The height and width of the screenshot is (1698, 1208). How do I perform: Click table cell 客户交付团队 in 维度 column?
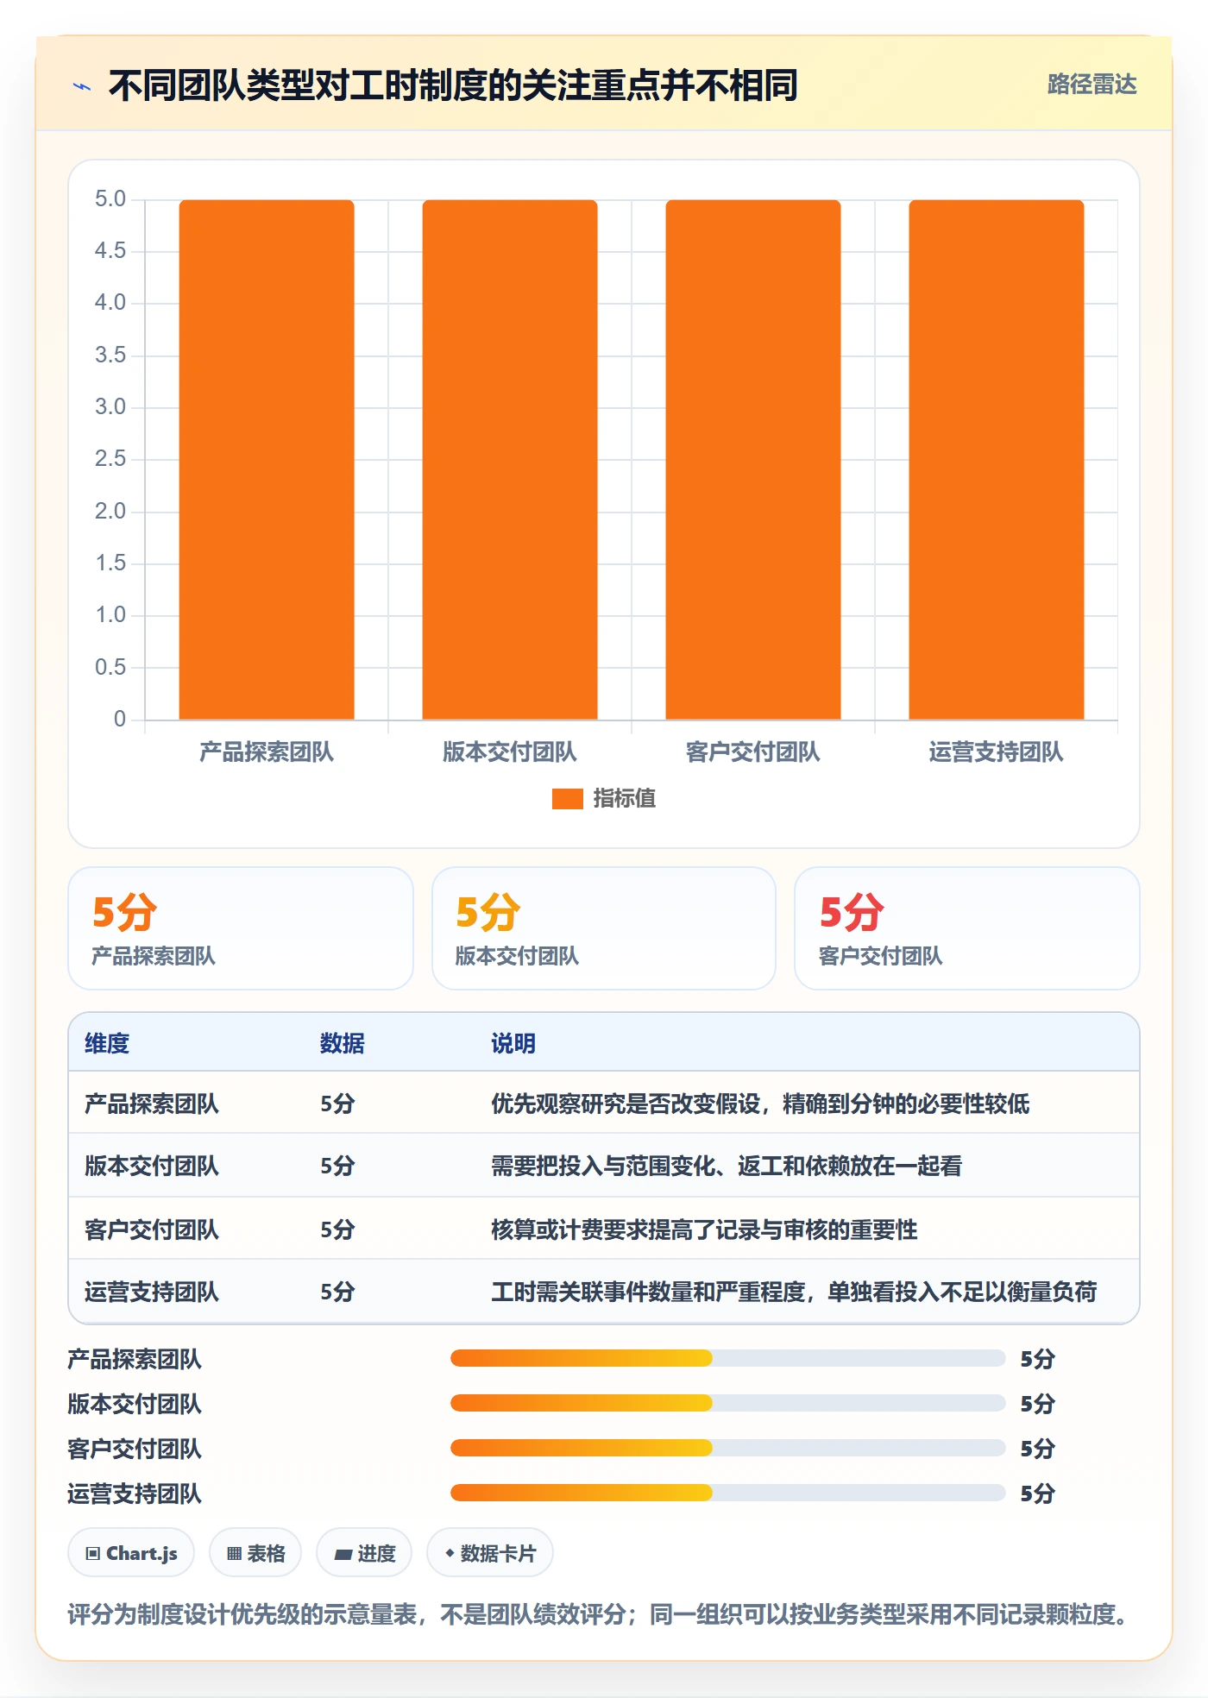point(152,1229)
